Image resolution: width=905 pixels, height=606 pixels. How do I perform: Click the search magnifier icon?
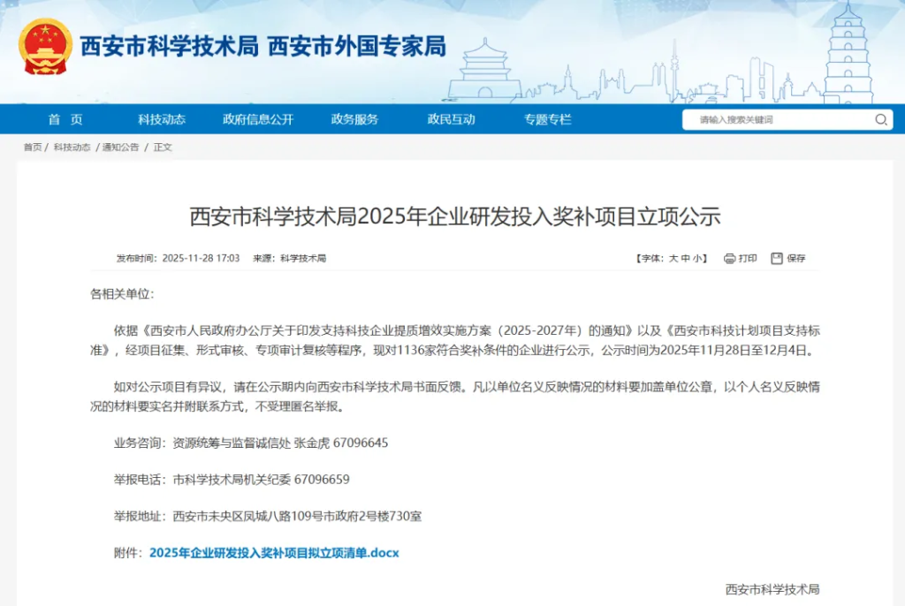881,119
